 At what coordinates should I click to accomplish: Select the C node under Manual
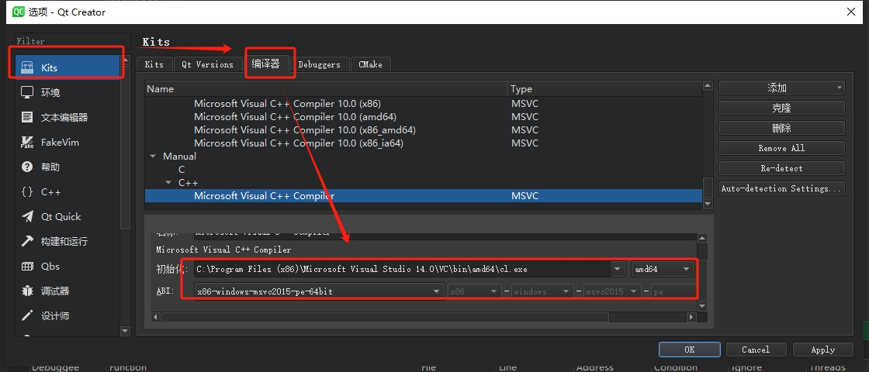pos(182,170)
